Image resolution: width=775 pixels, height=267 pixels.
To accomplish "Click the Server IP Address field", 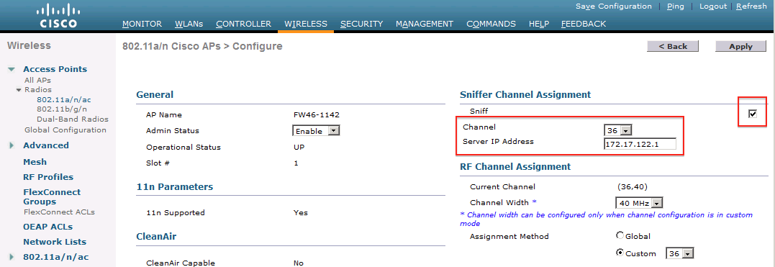I will coord(640,144).
